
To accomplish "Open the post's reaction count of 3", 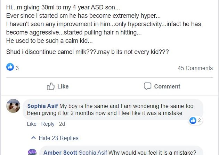I will pyautogui.click(x=17, y=68).
